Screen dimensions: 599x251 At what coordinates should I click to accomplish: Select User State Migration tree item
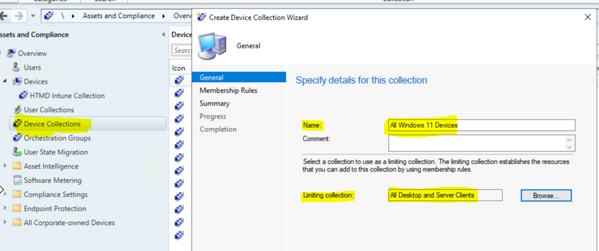(56, 152)
